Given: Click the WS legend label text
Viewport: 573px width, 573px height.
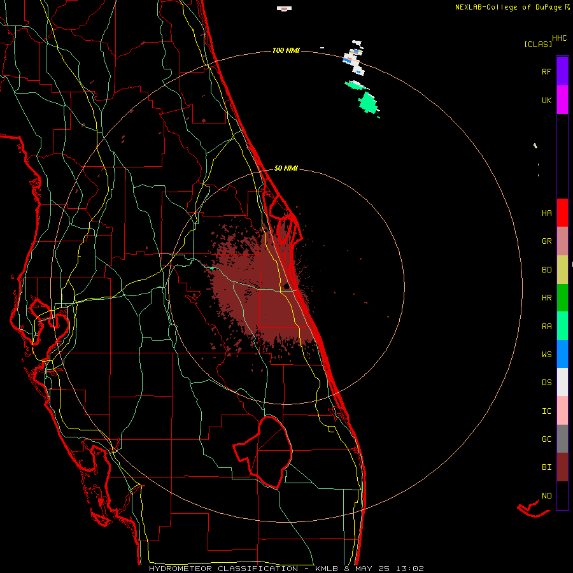Looking at the screenshot, I should click(x=546, y=354).
